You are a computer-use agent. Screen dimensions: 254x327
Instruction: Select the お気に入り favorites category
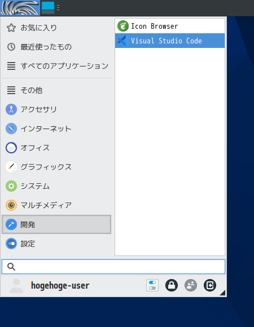pyautogui.click(x=56, y=28)
